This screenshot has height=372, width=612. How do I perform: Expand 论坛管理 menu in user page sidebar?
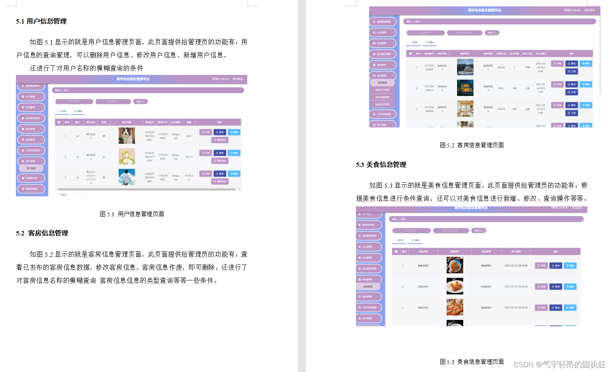pyautogui.click(x=31, y=96)
